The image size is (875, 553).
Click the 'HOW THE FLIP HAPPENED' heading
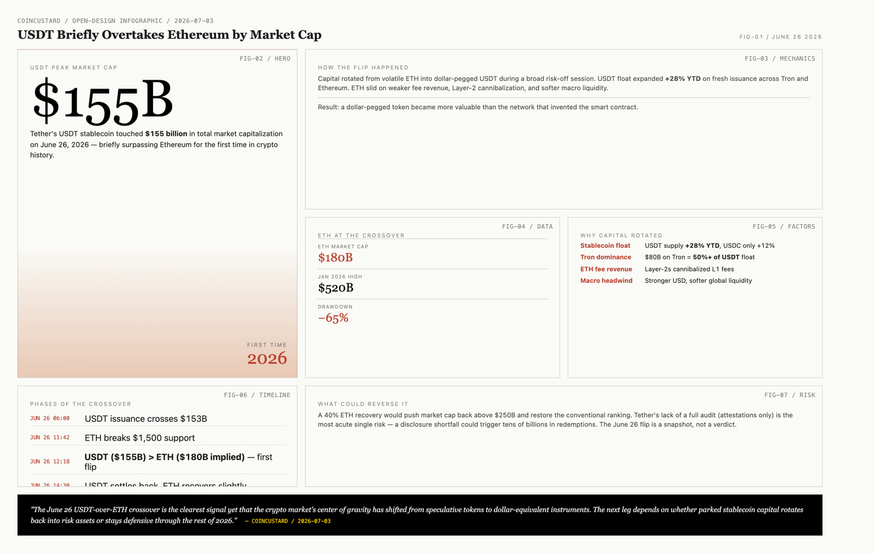363,67
